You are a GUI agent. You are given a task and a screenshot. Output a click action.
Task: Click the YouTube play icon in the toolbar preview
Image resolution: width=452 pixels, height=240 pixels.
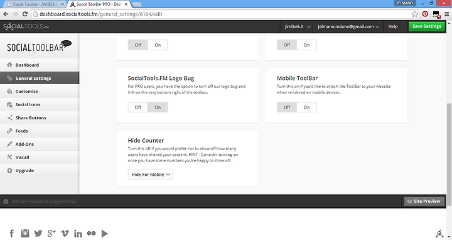pos(104,233)
